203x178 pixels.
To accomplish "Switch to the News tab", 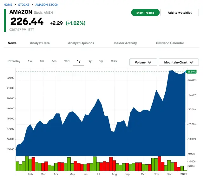I will point(12,43).
